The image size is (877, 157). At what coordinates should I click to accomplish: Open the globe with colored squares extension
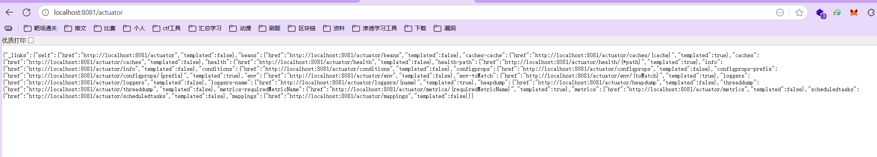837,12
